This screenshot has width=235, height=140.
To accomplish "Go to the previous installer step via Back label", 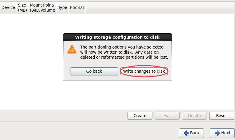I will click(x=195, y=133).
